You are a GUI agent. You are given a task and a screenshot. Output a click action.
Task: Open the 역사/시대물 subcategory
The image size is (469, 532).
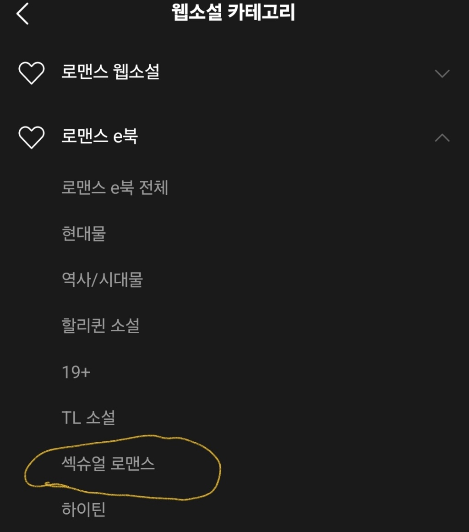[x=102, y=280]
